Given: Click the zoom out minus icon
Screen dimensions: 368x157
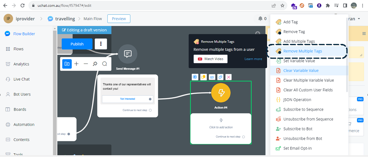Looking at the screenshot, I should point(86,64).
